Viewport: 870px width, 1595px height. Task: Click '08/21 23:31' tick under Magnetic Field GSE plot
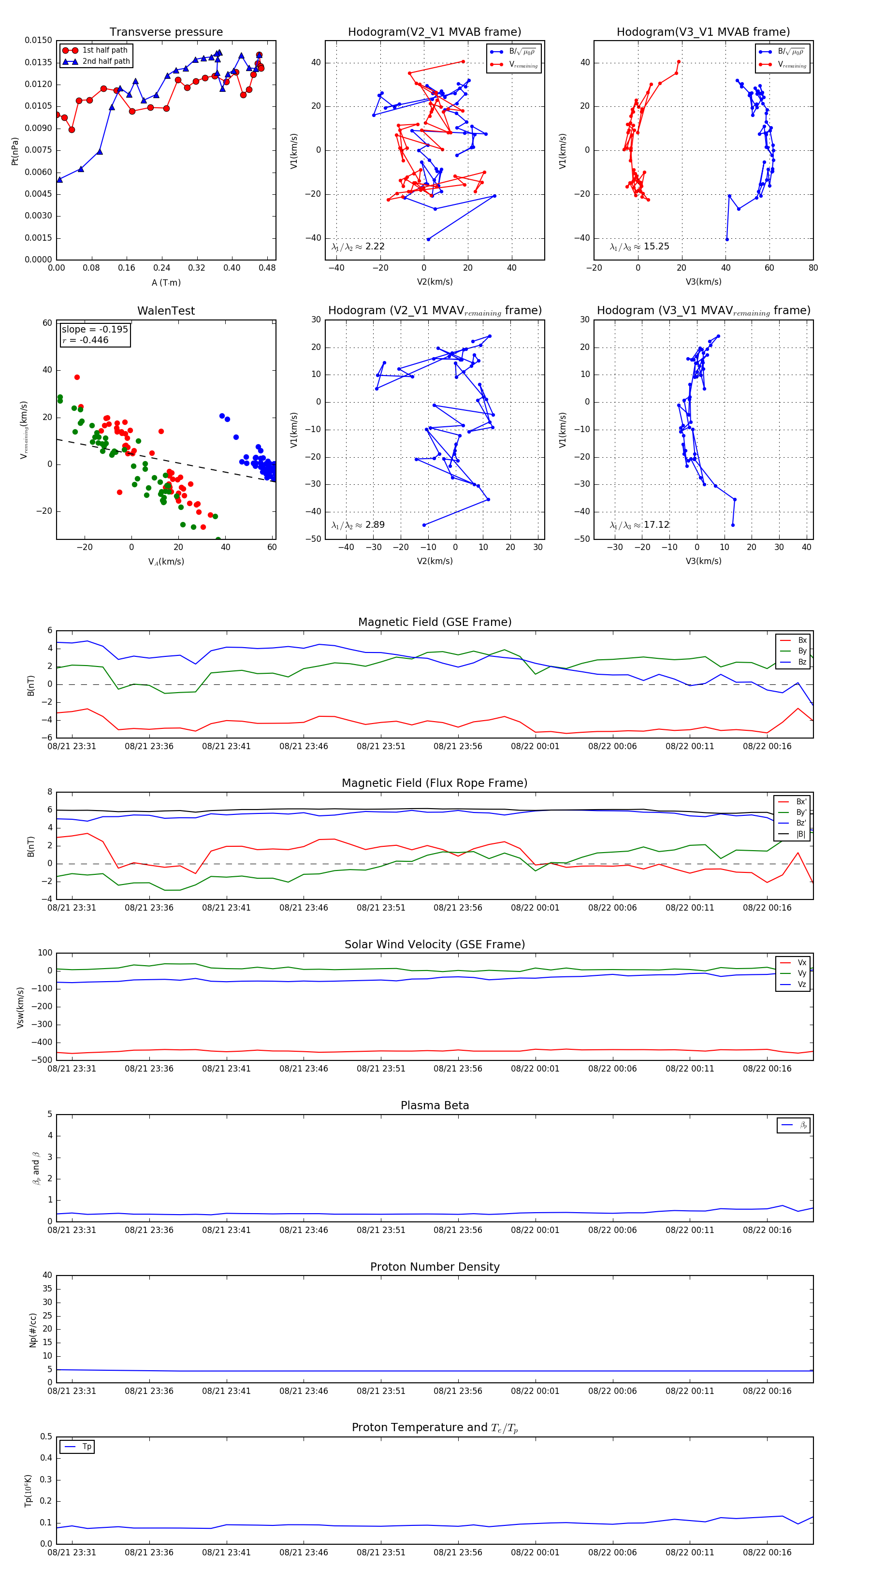coord(72,746)
